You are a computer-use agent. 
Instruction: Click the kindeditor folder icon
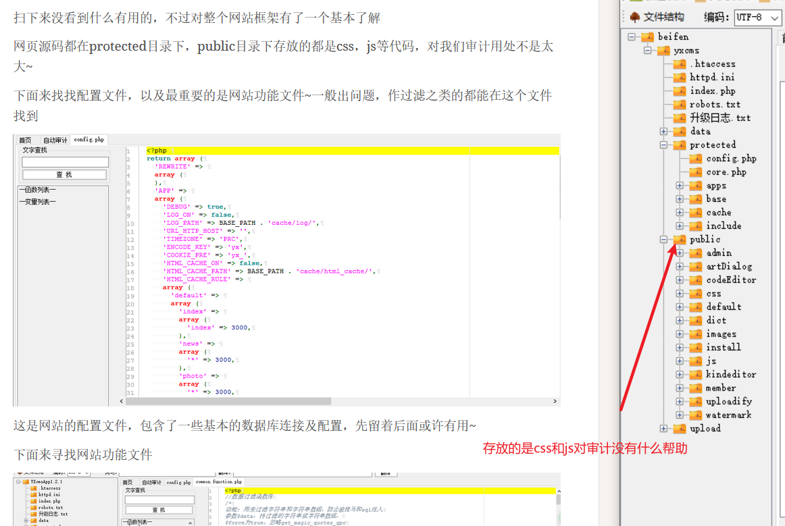coord(695,375)
